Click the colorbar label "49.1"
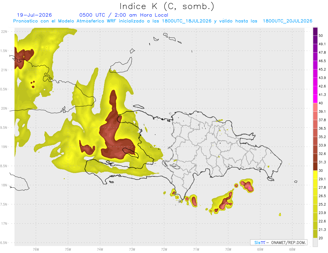Image resolution: width=328 pixels, height=253 pixels. tap(322, 44)
